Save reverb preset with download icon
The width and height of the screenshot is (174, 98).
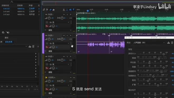pyautogui.click(x=168, y=43)
